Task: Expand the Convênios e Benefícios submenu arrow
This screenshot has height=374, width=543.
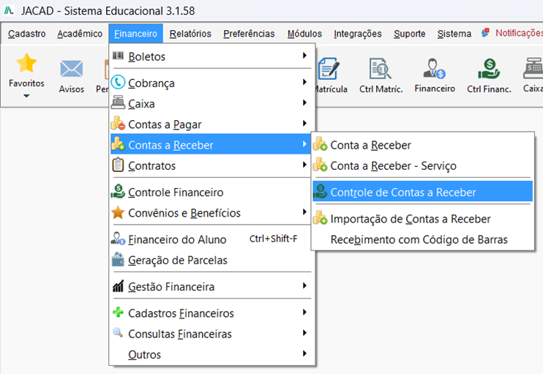Action: point(304,212)
